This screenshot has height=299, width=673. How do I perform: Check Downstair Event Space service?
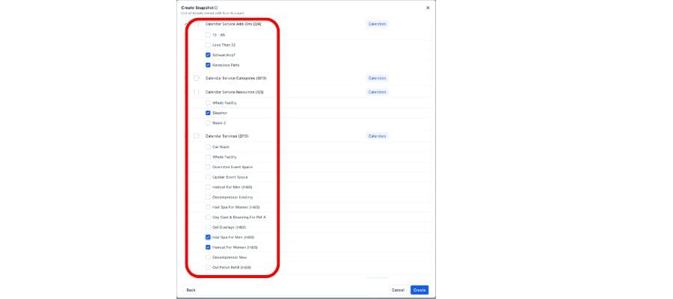click(208, 167)
